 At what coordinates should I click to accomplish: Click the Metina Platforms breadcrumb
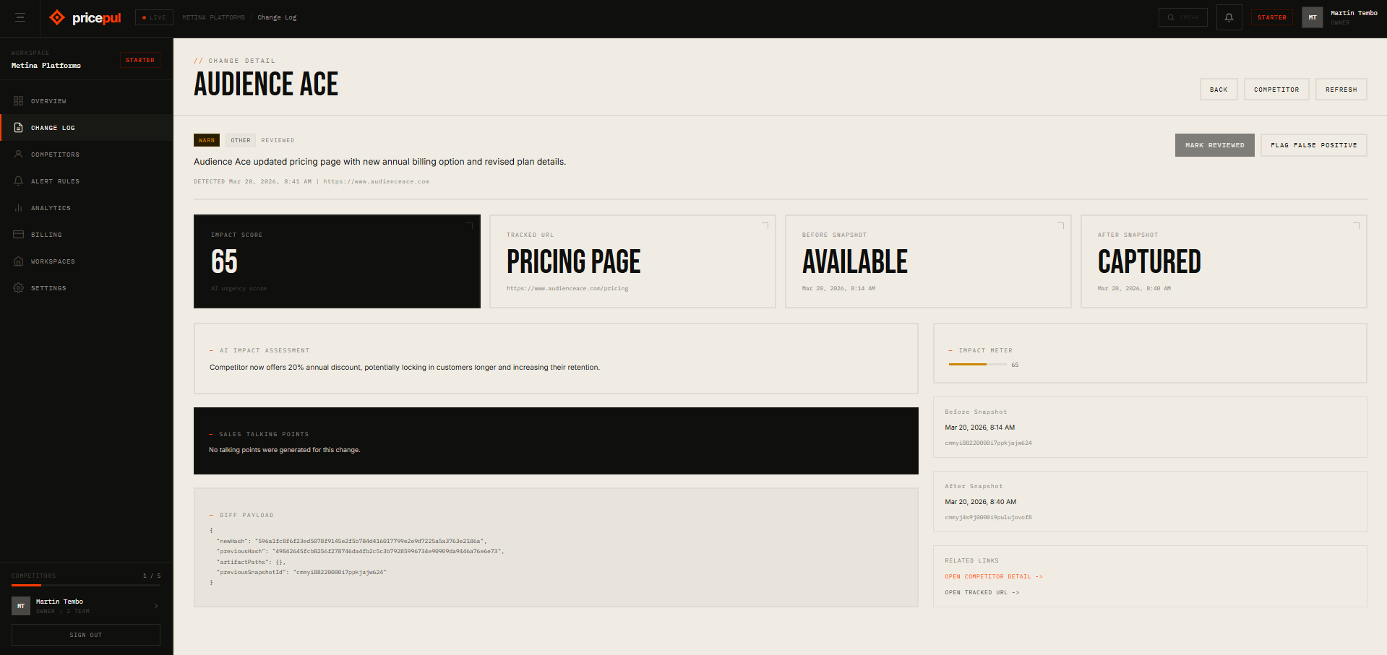(x=213, y=17)
